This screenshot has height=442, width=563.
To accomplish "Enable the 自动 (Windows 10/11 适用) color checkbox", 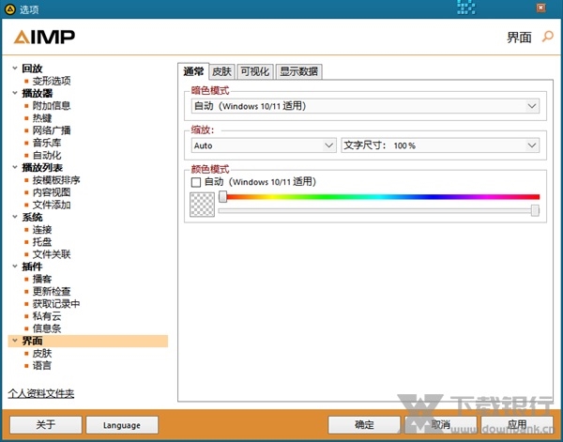I will 196,182.
